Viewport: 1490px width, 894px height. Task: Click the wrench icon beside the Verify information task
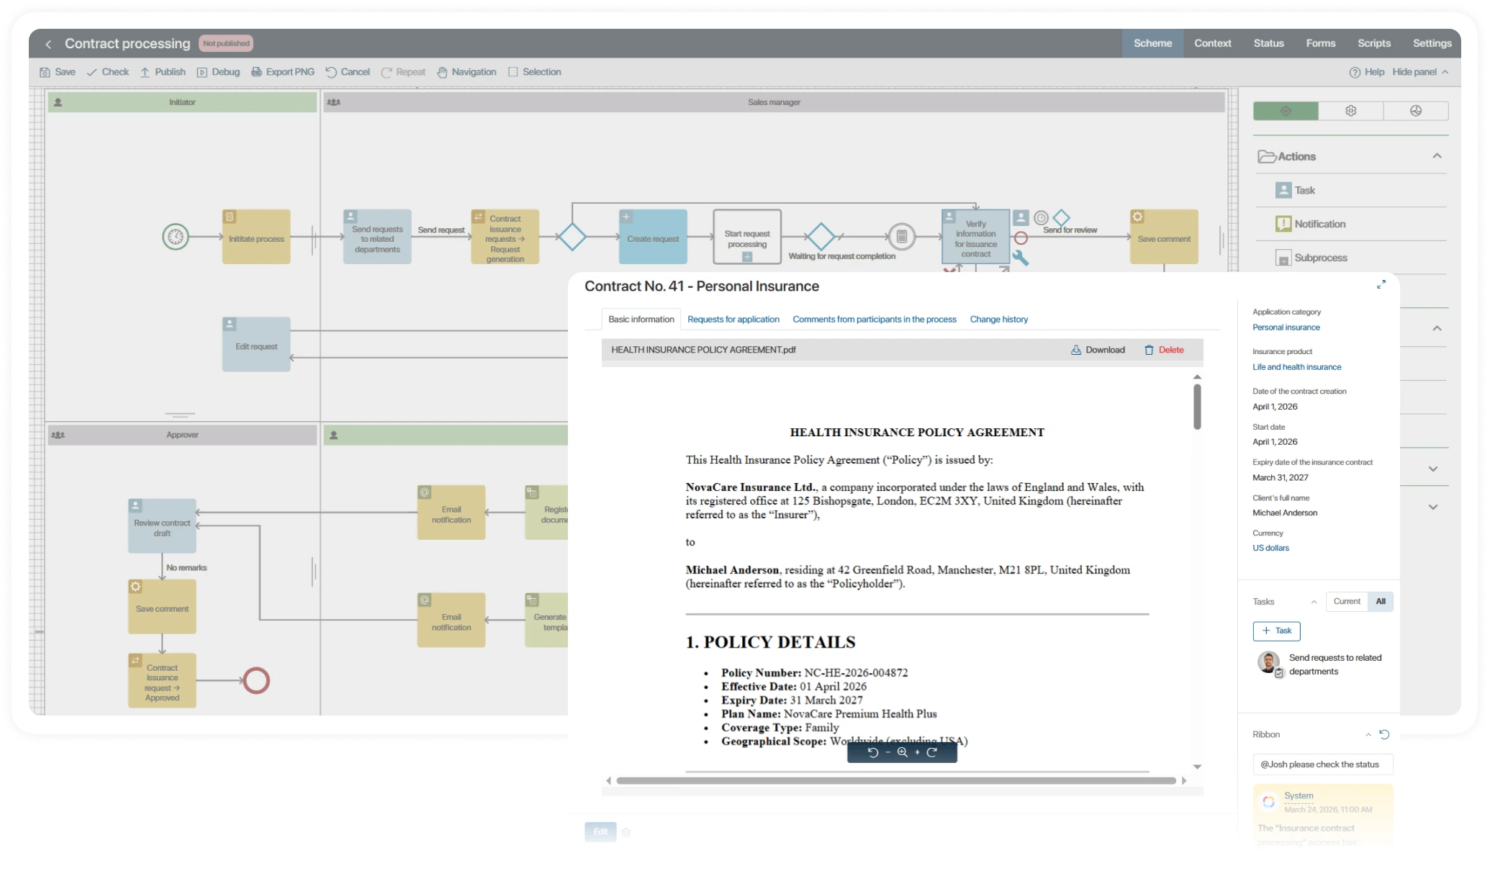tap(1020, 258)
